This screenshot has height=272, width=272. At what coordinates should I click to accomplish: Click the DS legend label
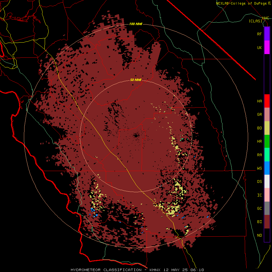pyautogui.click(x=259, y=182)
